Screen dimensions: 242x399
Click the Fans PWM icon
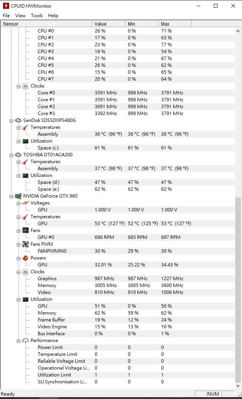point(26,244)
